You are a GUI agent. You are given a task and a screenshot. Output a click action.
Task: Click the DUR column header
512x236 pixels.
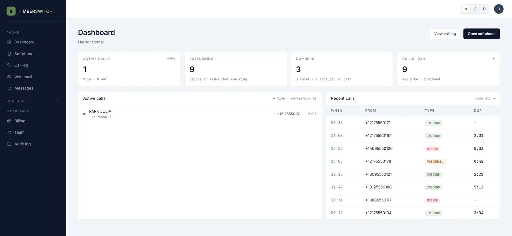click(x=478, y=111)
